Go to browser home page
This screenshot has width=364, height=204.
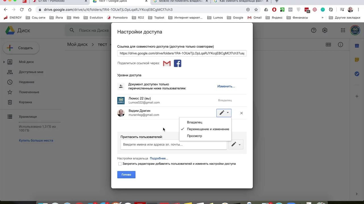[x=30, y=10]
